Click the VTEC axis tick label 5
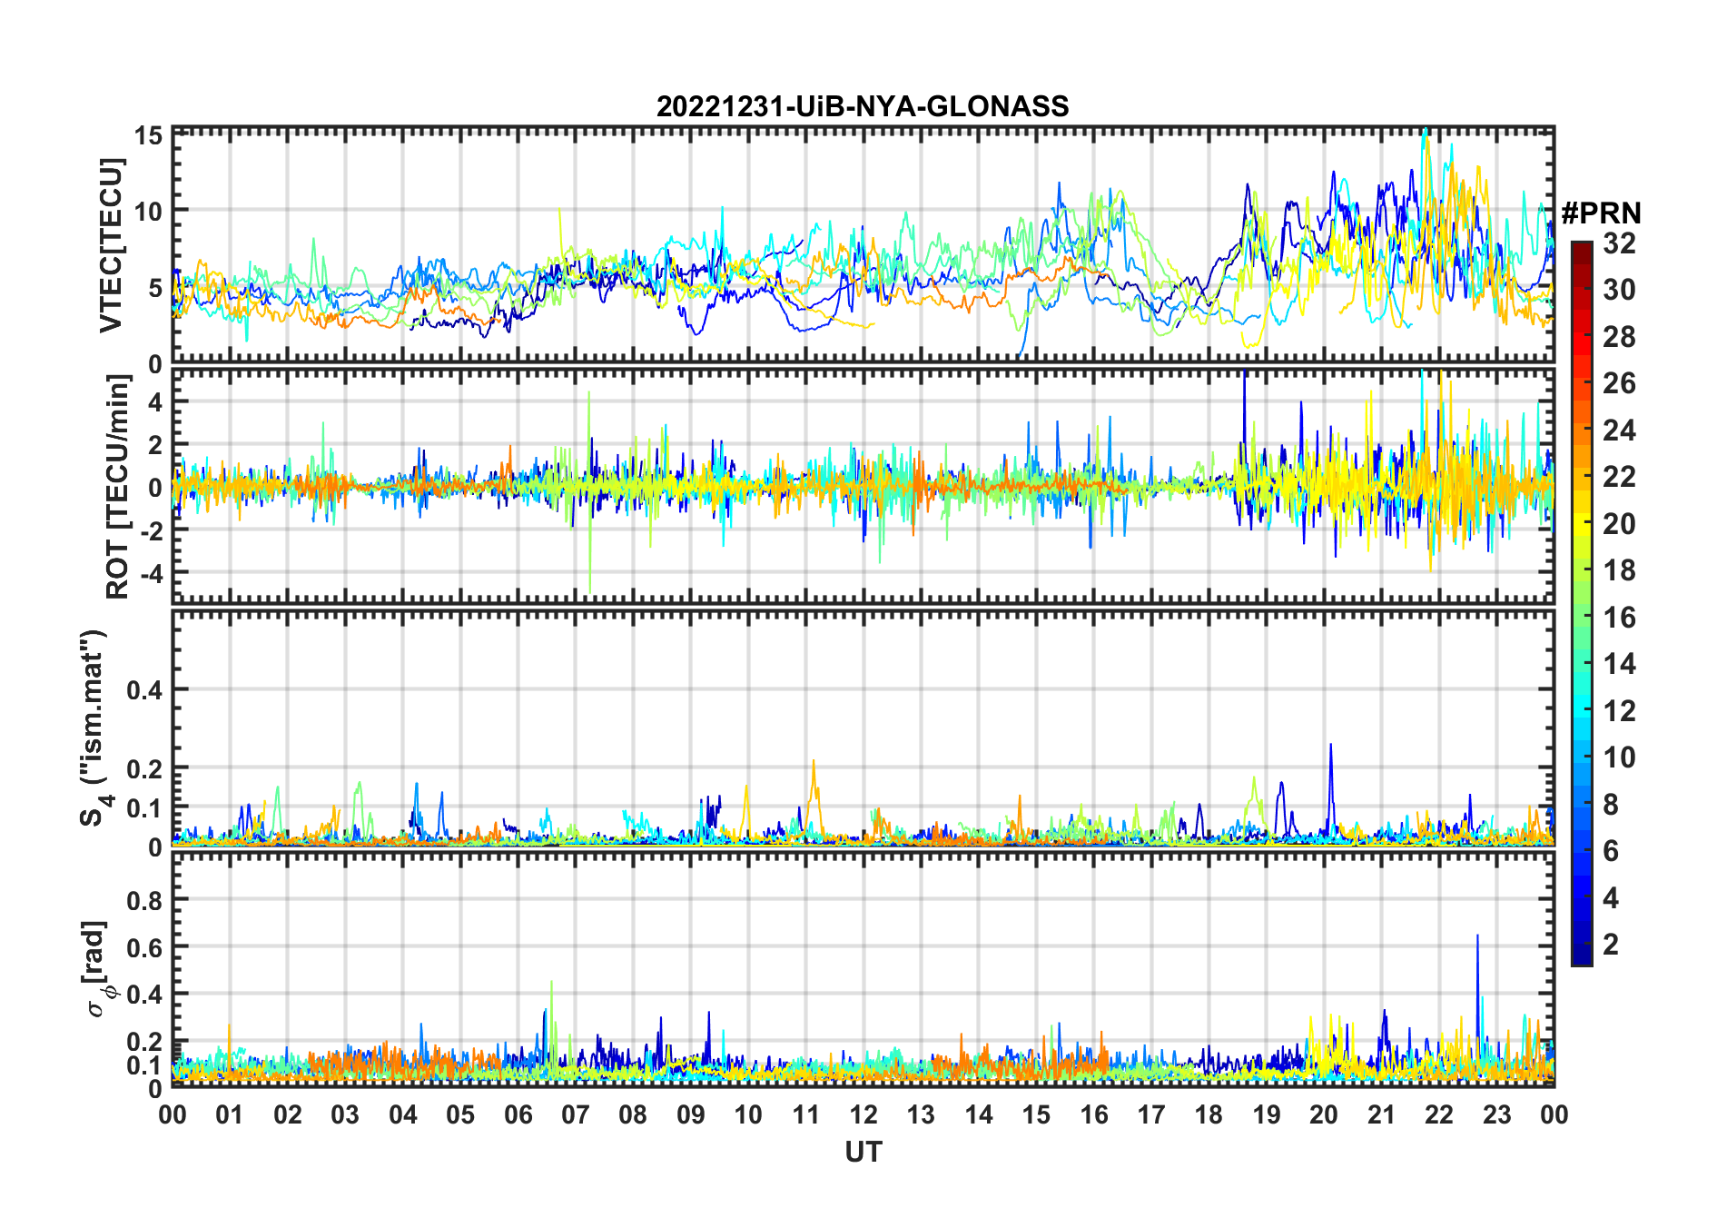Screen dimensions: 1727x1208 pyautogui.click(x=155, y=289)
